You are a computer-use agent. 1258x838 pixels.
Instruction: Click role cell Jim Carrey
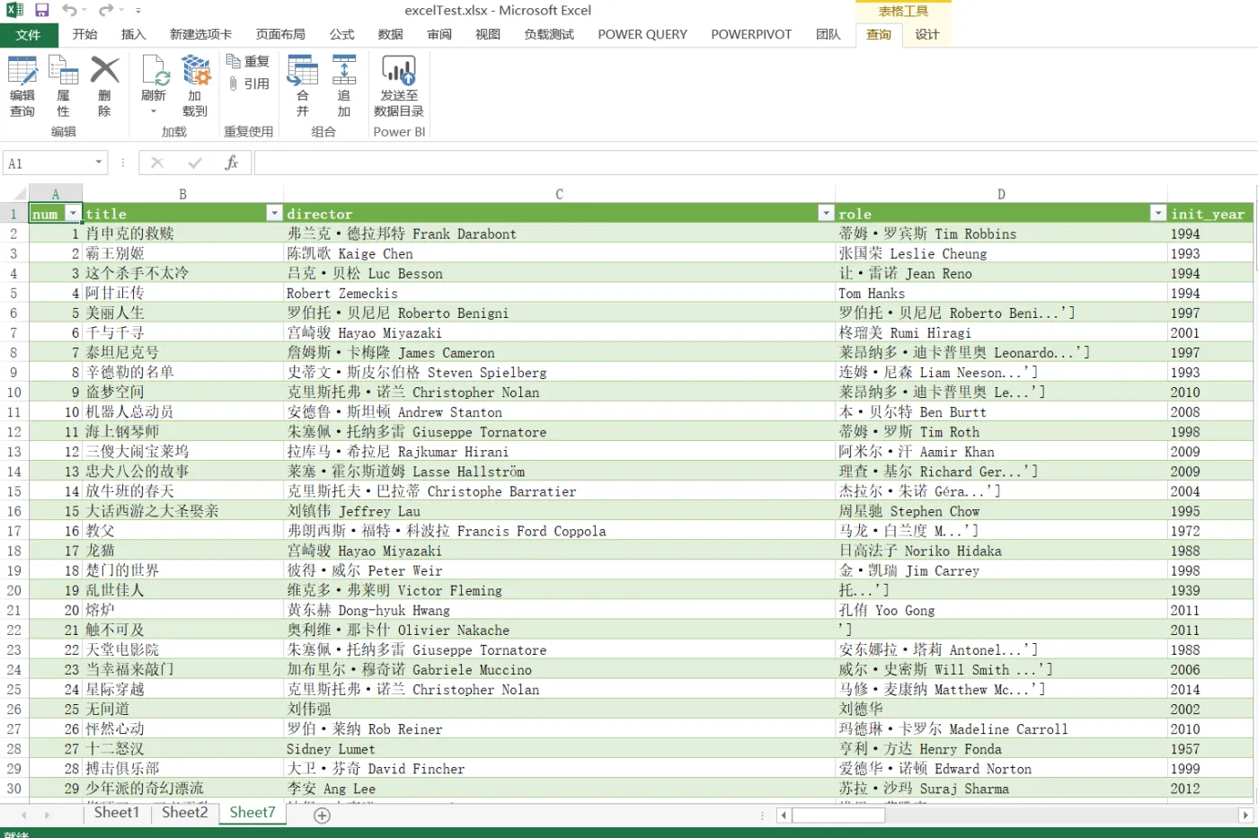1002,571
